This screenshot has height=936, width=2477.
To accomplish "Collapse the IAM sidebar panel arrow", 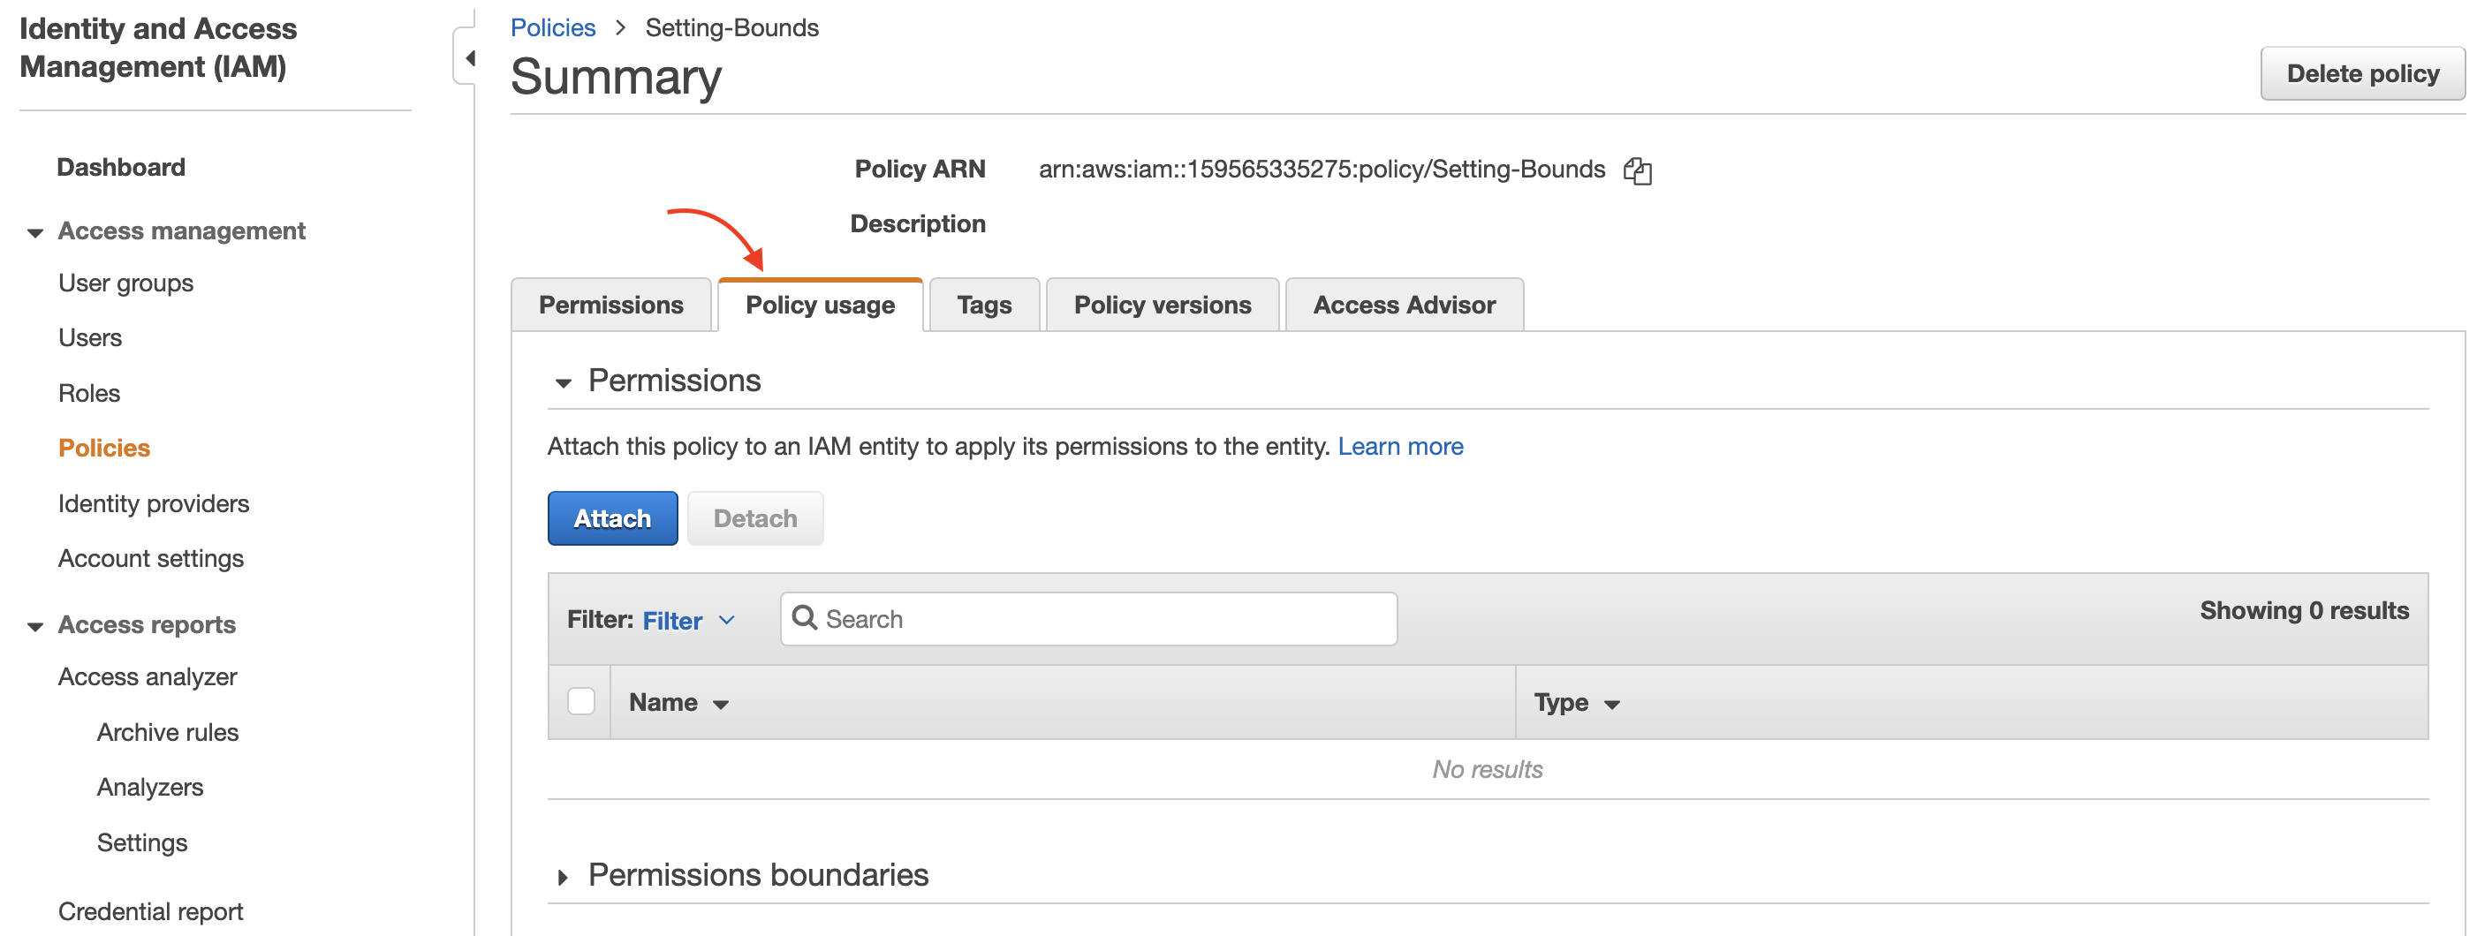I will click(468, 57).
